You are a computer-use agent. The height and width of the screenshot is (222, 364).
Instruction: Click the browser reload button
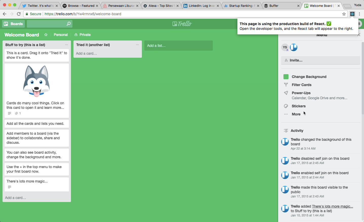tap(19, 14)
